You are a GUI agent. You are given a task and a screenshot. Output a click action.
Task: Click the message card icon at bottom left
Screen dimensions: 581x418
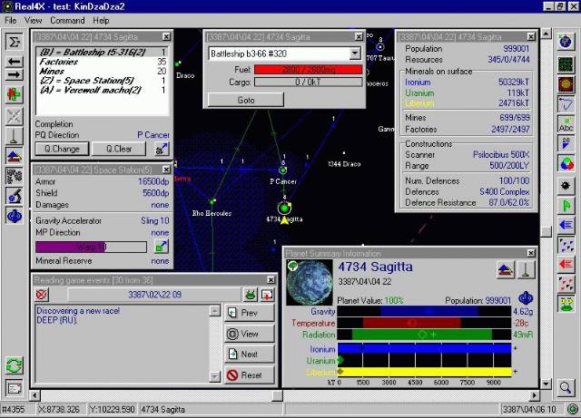pyautogui.click(x=15, y=388)
